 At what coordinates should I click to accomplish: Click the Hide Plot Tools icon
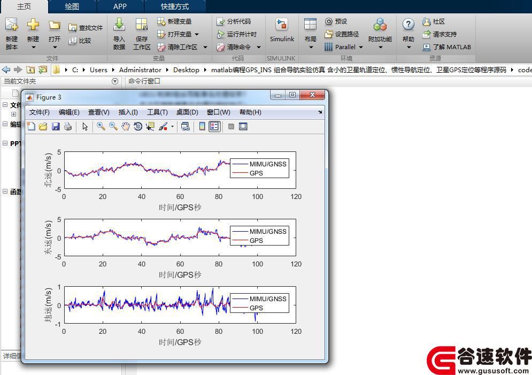[x=231, y=127]
